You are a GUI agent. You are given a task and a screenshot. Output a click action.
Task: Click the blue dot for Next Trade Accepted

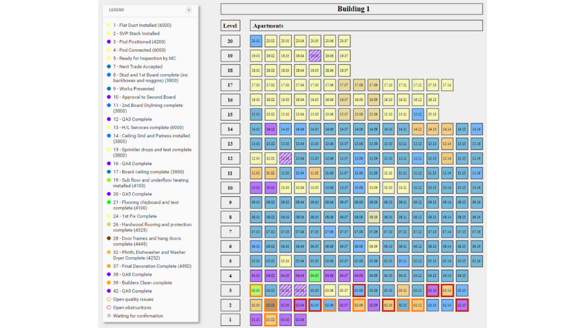109,67
